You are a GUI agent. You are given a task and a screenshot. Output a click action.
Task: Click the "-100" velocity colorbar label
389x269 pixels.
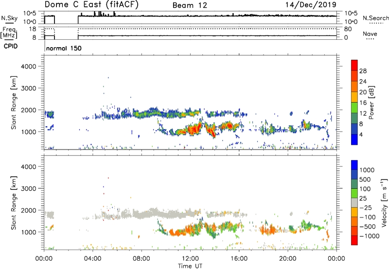tap(368, 217)
